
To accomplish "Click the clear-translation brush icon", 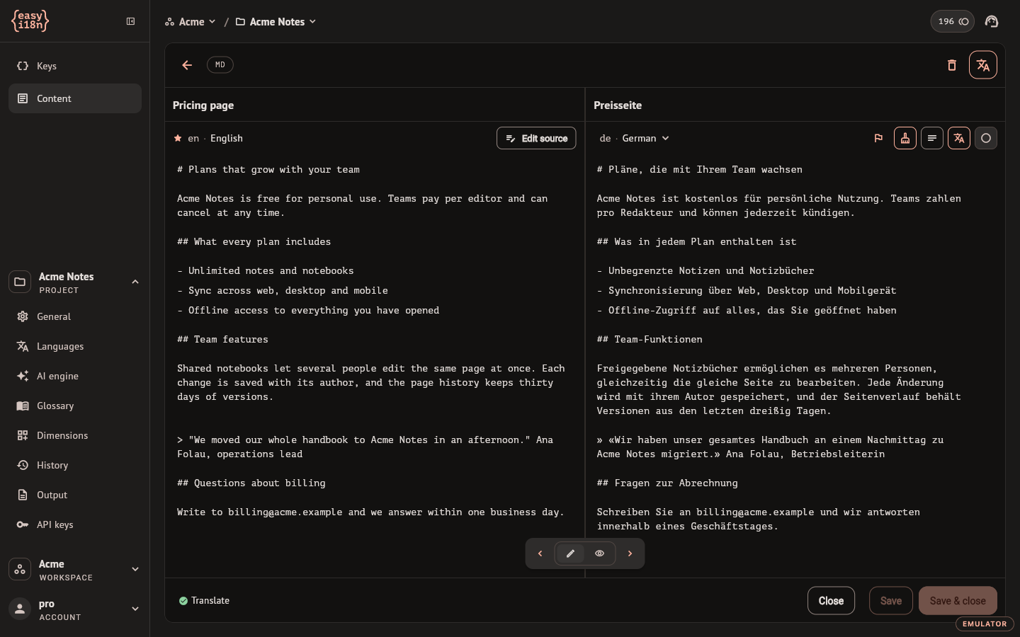I will [x=905, y=139].
